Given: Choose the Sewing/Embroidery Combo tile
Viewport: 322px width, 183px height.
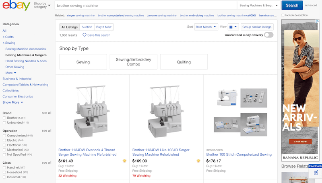Looking at the screenshot, I should pyautogui.click(x=133, y=62).
